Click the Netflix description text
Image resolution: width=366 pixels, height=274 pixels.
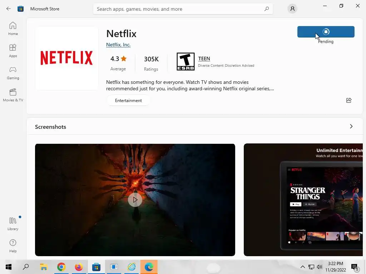[x=190, y=85]
